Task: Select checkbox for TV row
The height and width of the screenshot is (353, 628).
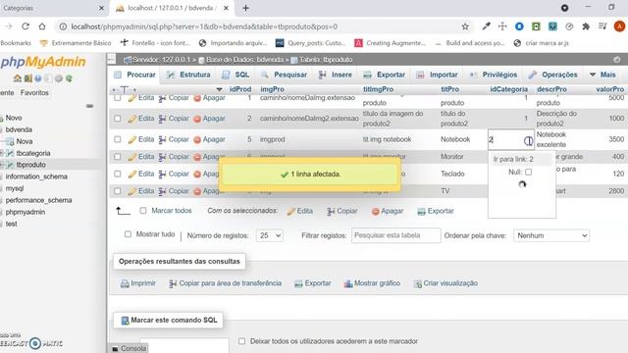Action: pyautogui.click(x=118, y=191)
